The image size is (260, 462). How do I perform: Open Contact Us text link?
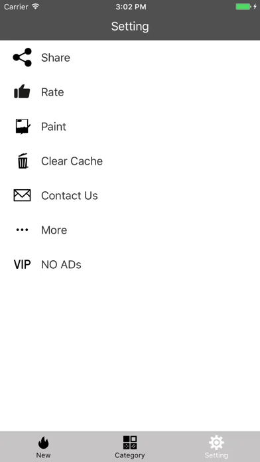(x=70, y=196)
